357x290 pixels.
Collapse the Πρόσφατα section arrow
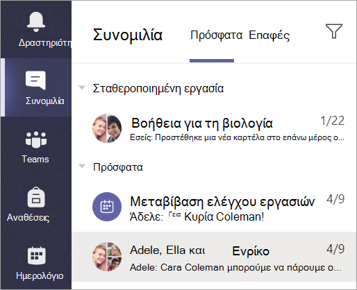(x=82, y=166)
